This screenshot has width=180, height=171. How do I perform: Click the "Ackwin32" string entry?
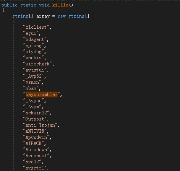click(36, 113)
